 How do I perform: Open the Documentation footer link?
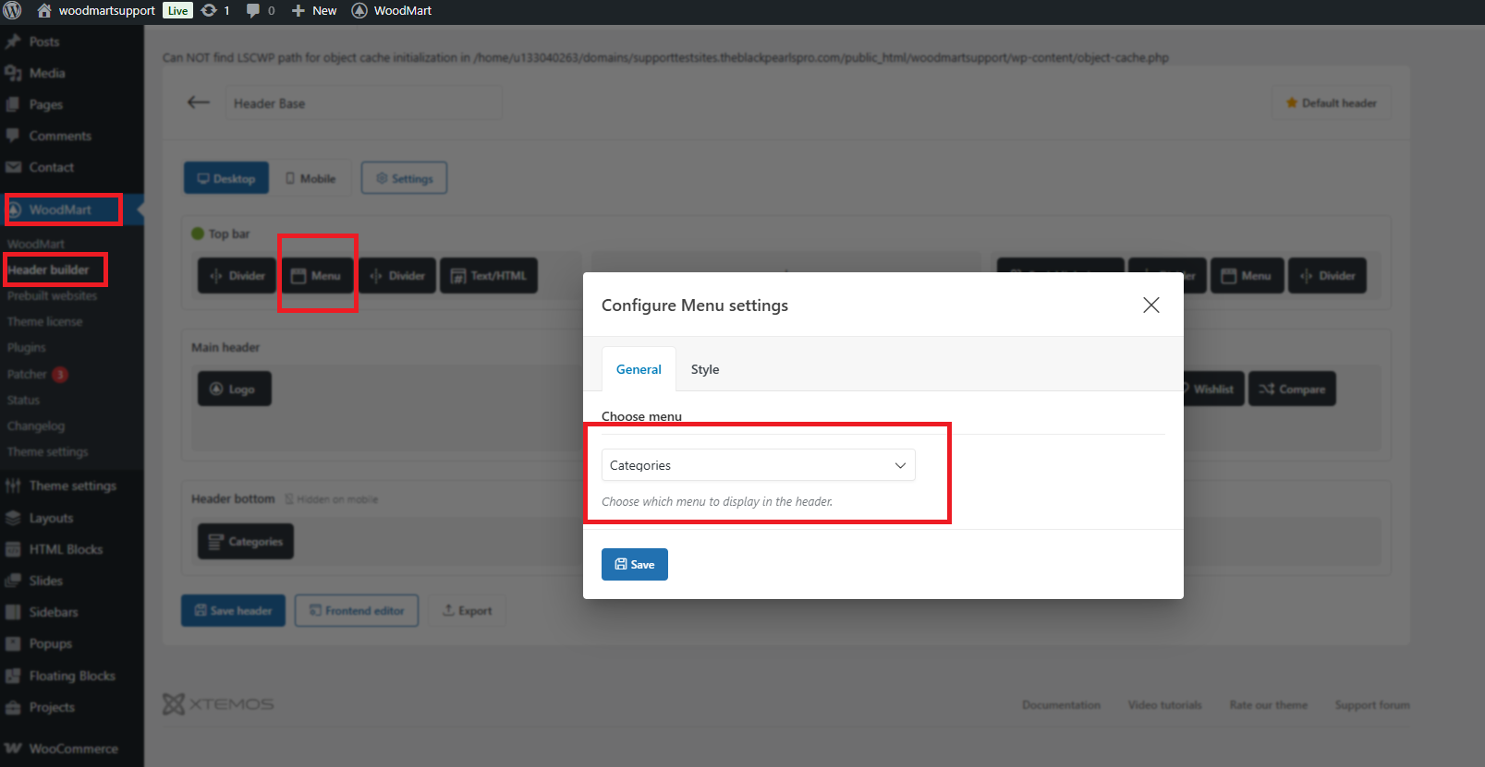[1061, 704]
